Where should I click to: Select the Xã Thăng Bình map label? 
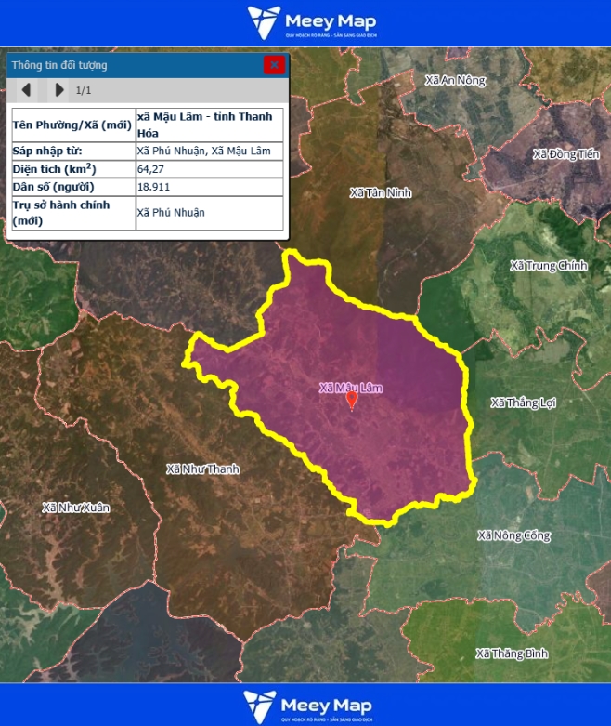[512, 653]
